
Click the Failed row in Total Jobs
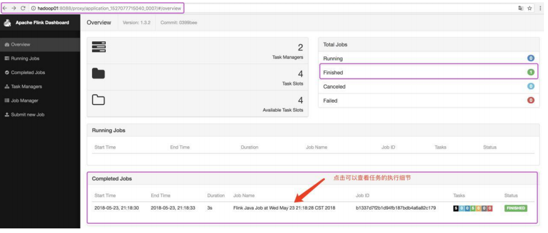(x=429, y=100)
